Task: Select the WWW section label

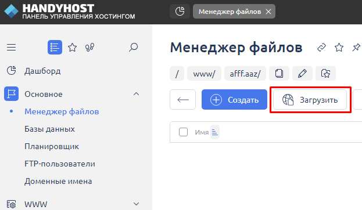Action: coord(36,204)
